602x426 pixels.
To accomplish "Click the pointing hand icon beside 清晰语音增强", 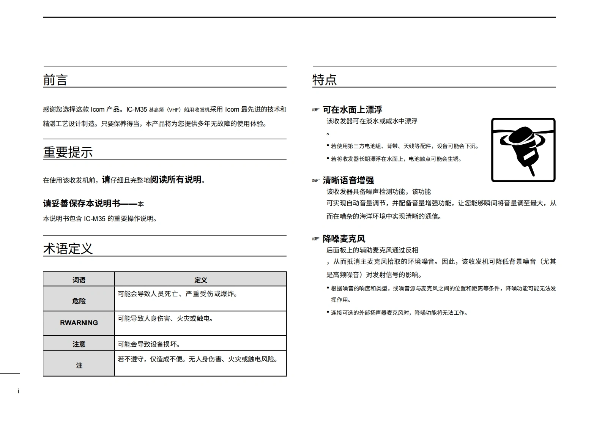I will [x=315, y=180].
